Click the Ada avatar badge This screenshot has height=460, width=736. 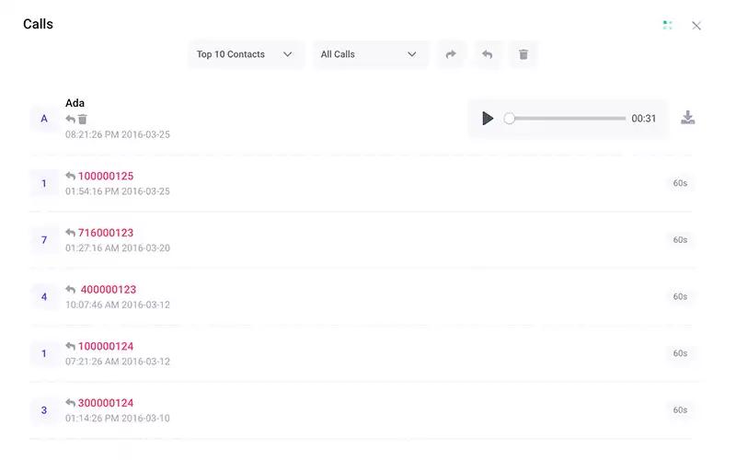pyautogui.click(x=44, y=119)
